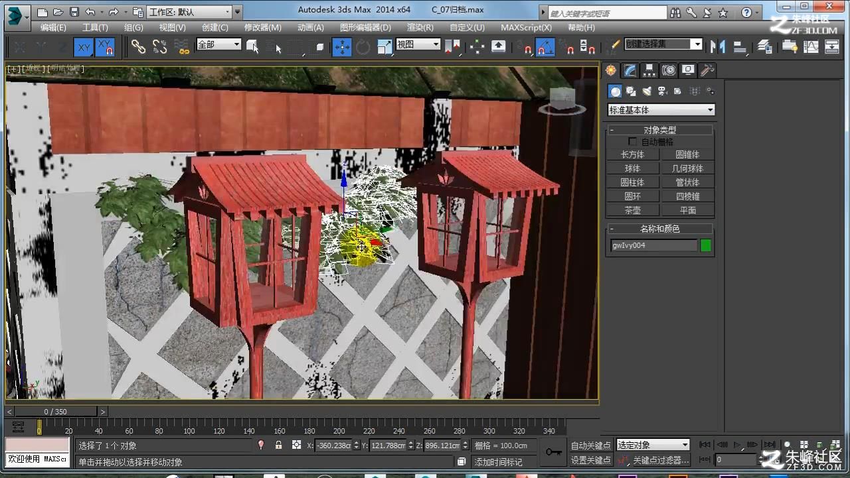Create a 圆柱体 cylinder primitive

tap(633, 182)
